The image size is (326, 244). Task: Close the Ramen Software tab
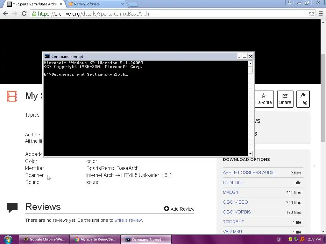pos(123,4)
